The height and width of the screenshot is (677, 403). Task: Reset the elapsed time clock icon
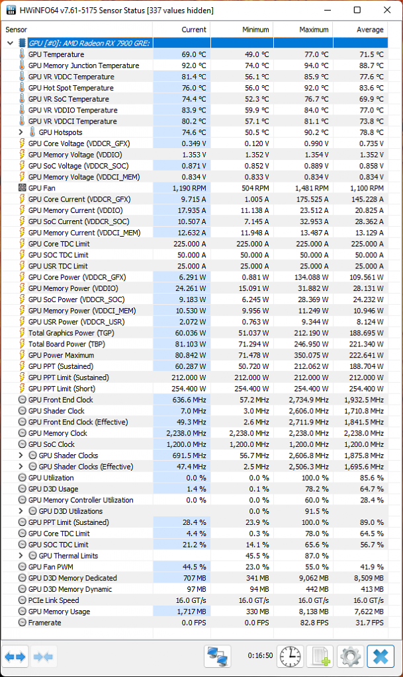(291, 657)
